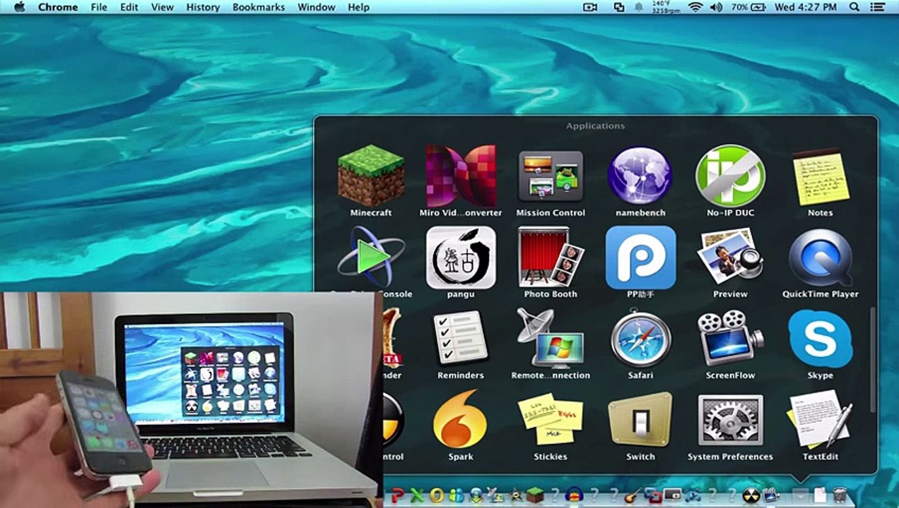Open the headphones app in the Dock
This screenshot has width=899, height=508.
coord(573,495)
